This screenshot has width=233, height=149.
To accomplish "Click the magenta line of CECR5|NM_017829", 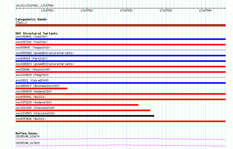I will [x=120, y=145].
